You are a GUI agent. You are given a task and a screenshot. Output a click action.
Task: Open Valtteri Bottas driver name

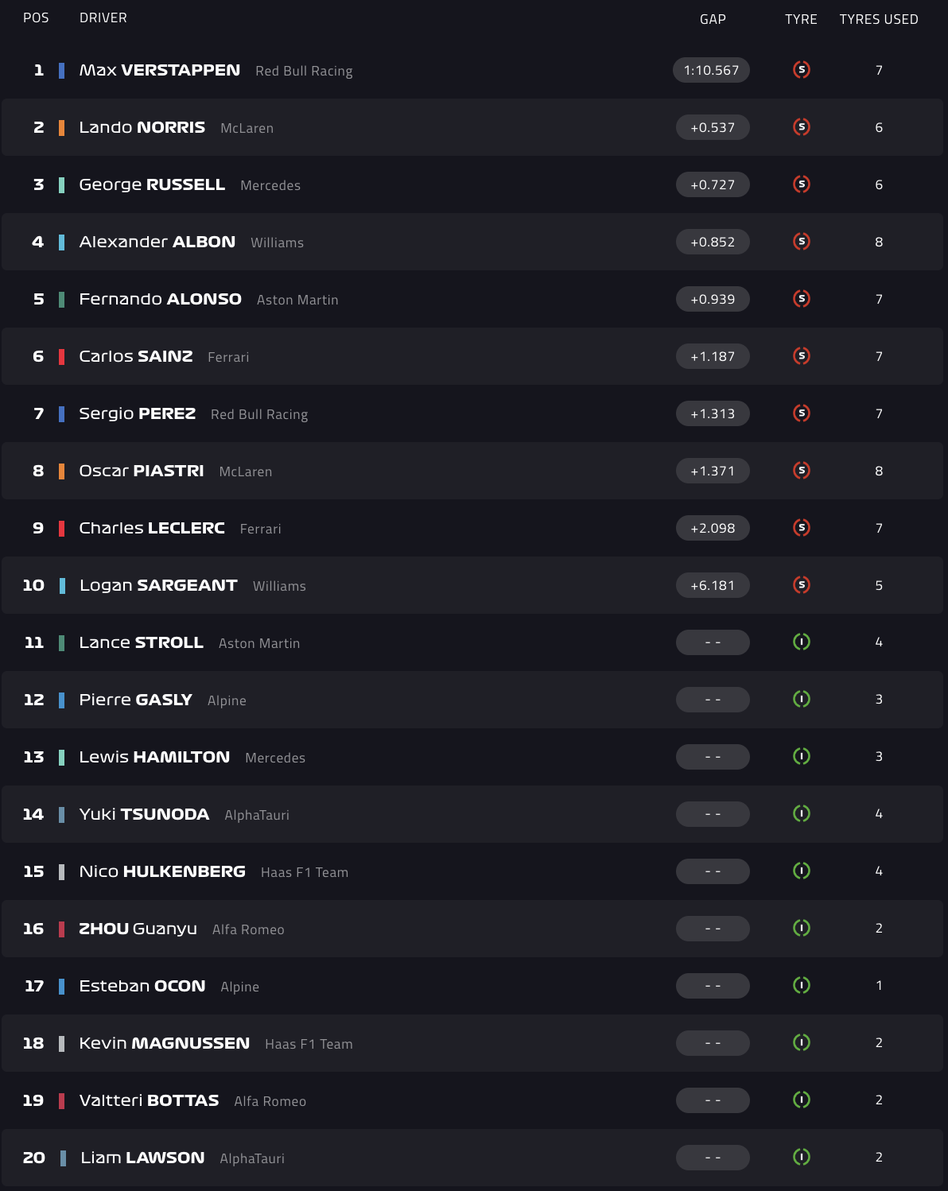[149, 1100]
